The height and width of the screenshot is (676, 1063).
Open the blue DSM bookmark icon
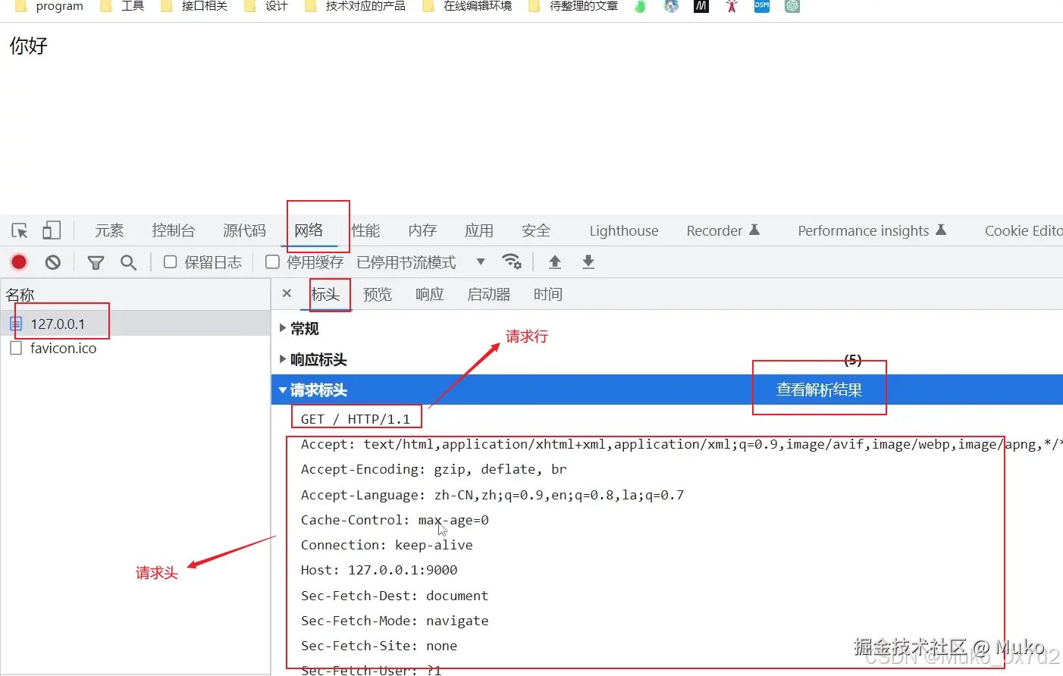762,6
